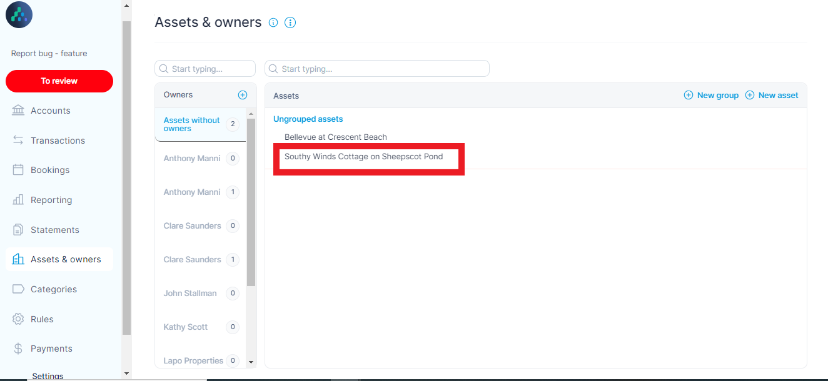The height and width of the screenshot is (381, 828).
Task: Click the Bookings calendar icon
Action: click(18, 170)
